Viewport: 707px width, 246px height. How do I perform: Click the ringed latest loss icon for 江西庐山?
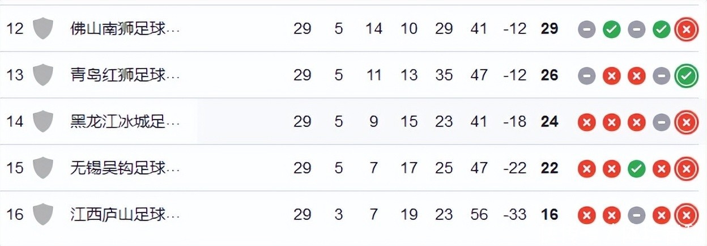pos(686,215)
